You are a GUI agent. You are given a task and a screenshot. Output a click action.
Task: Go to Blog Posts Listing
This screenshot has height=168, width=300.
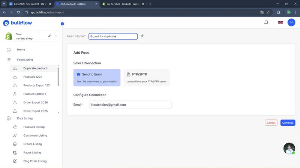pyautogui.click(x=35, y=161)
